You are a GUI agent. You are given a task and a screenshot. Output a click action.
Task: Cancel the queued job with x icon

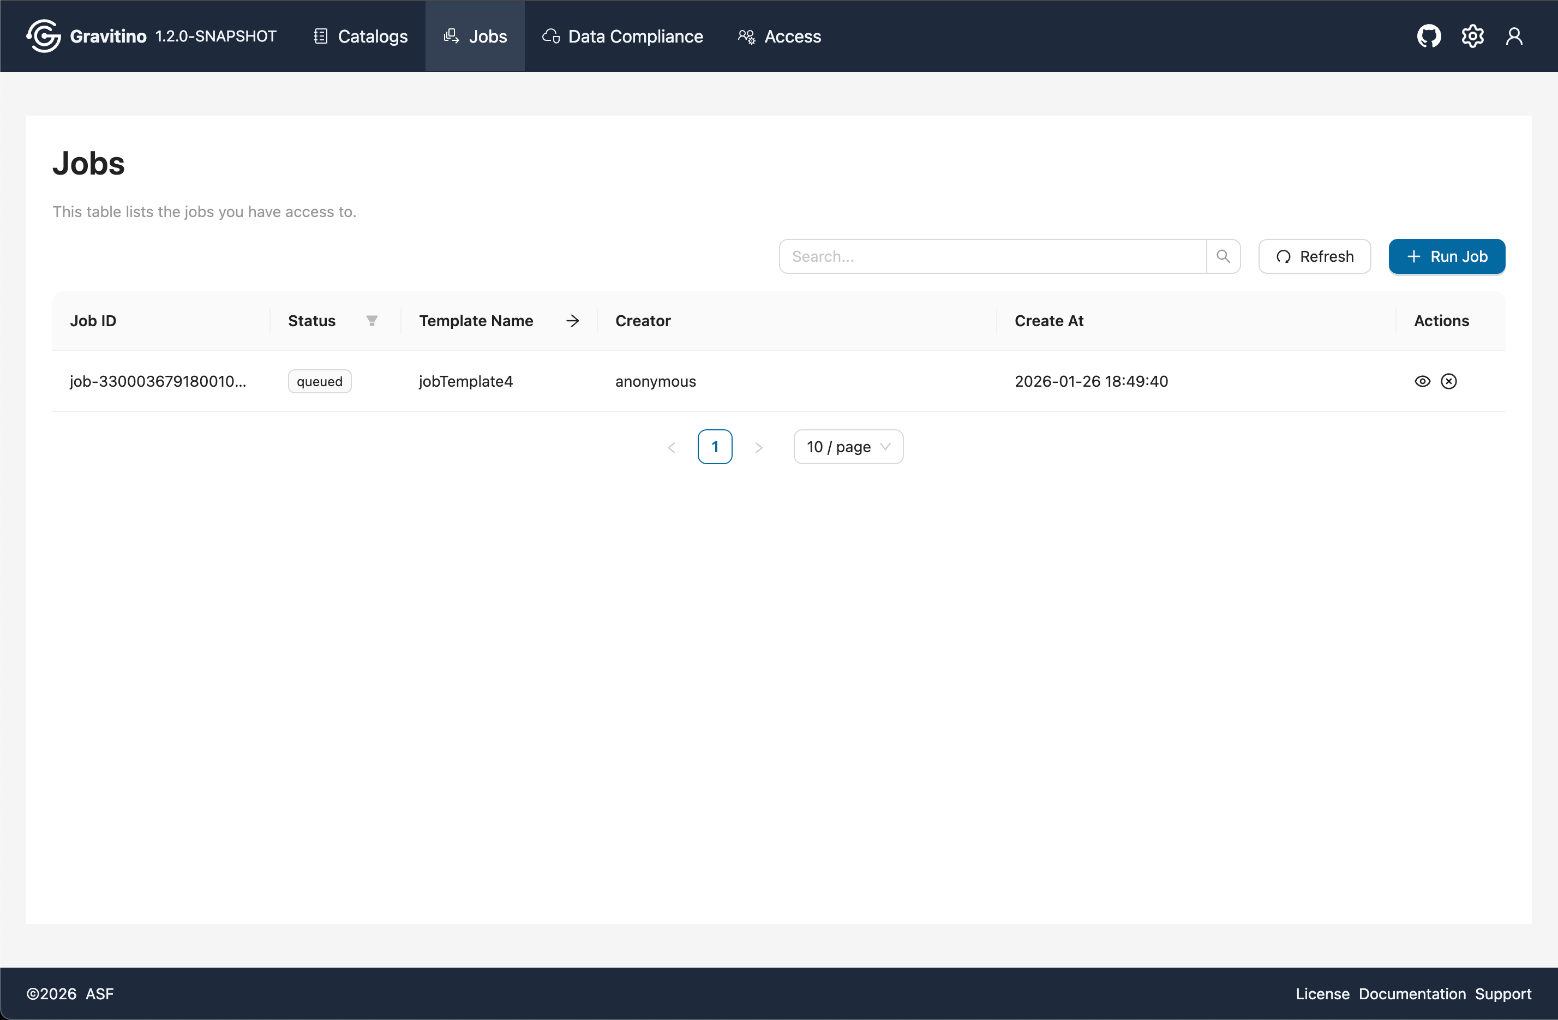click(x=1449, y=381)
